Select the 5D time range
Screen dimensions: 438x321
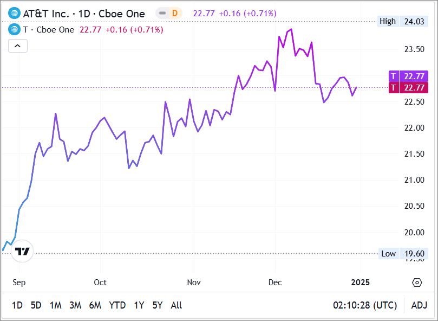coord(36,305)
